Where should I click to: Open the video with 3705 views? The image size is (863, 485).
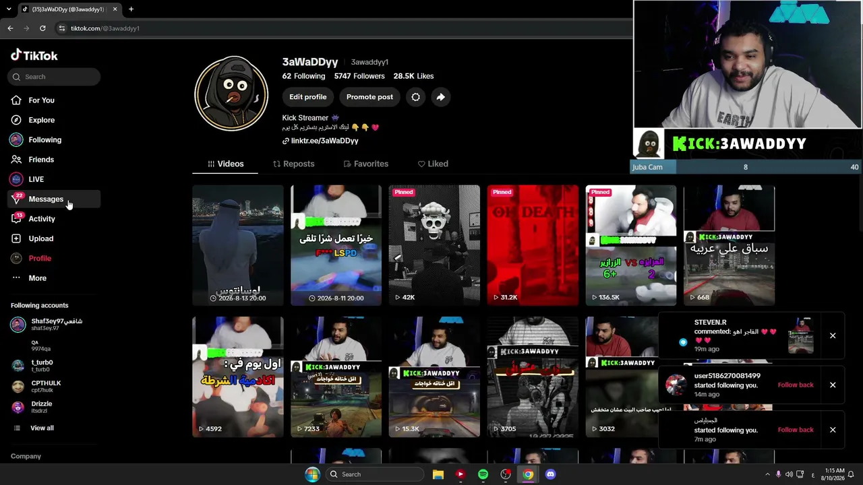coord(533,377)
